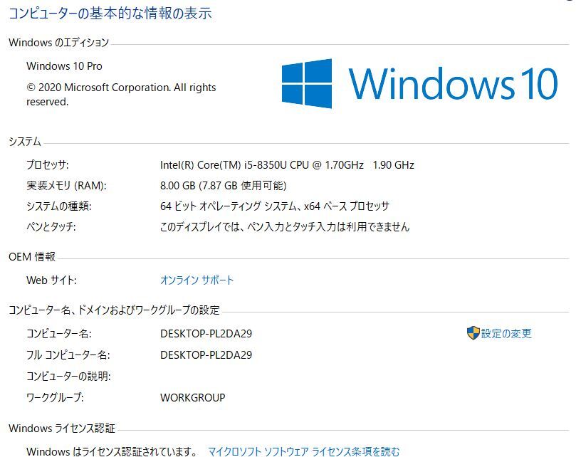The image size is (576, 457).
Task: Click the computer name DESKTOP-PL2DA29 value
Action: pos(206,334)
